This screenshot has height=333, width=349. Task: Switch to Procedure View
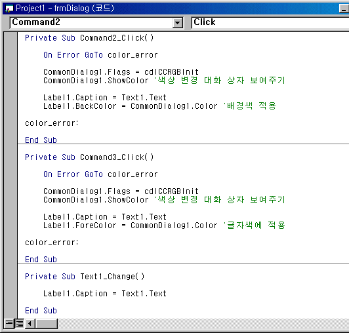click(9, 323)
